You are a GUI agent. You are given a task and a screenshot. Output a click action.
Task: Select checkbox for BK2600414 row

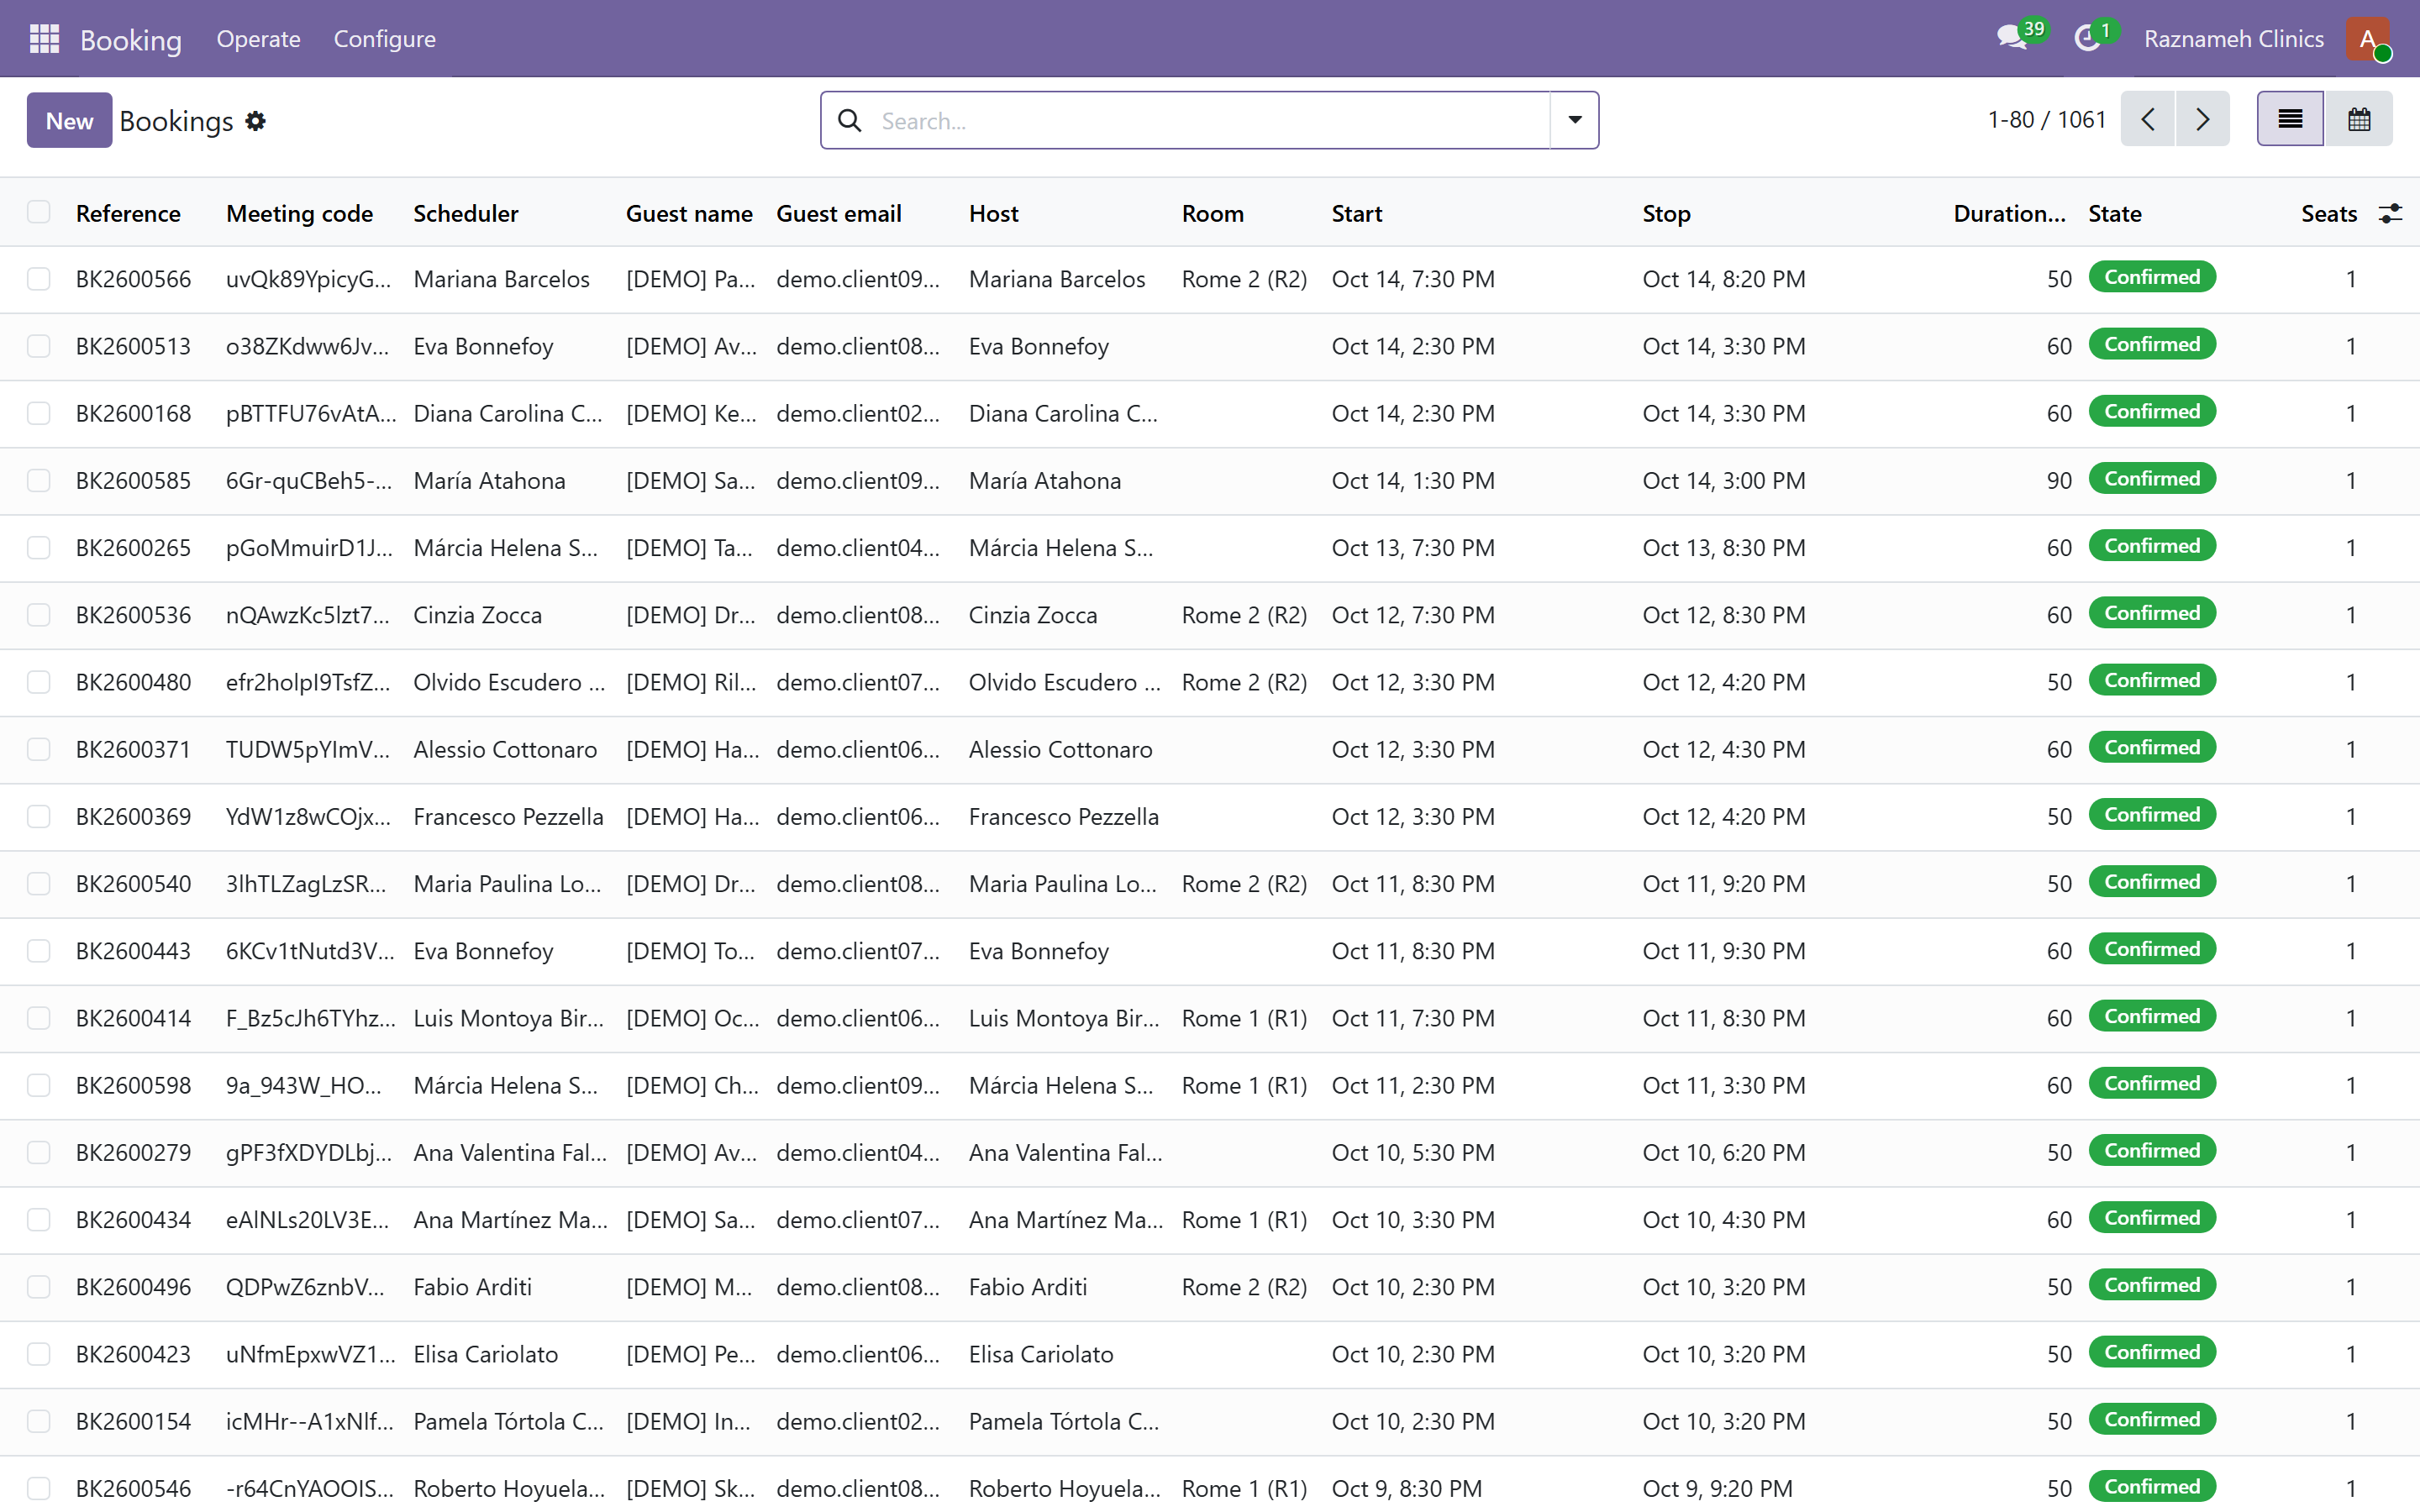click(39, 1018)
